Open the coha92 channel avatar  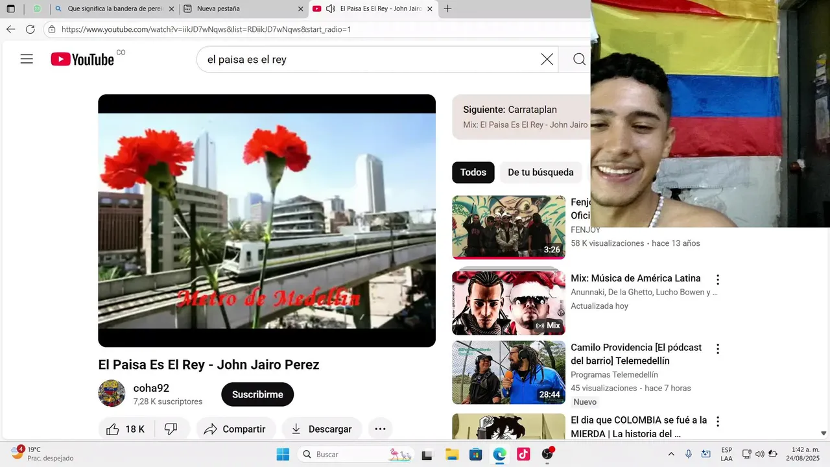[x=112, y=393]
